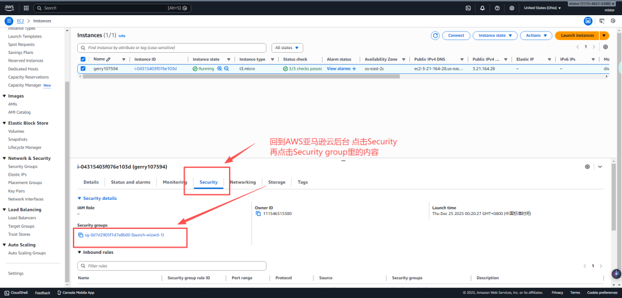Collapse the Elastic Block Store sidebar group
The height and width of the screenshot is (298, 622).
point(4,123)
